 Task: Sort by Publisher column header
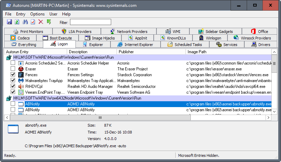pyautogui.click(x=151, y=52)
